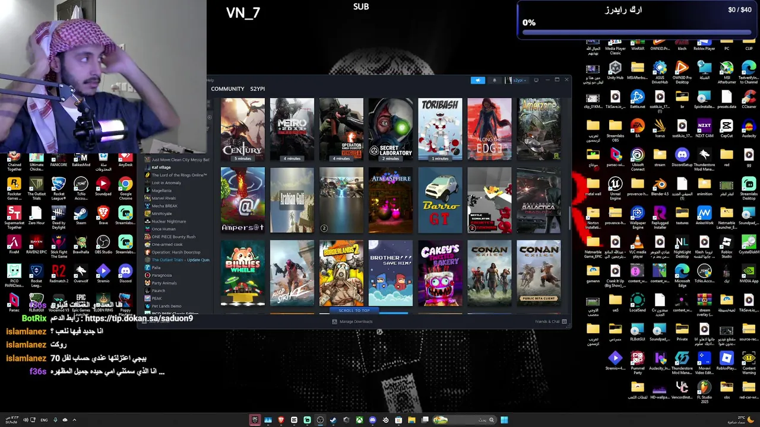
Task: Open Overwolf desktop shortcut
Action: click(x=81, y=274)
